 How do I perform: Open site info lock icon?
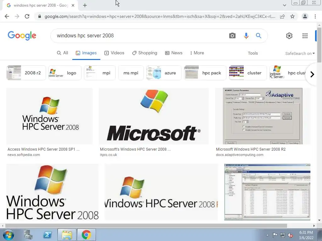tap(40, 16)
